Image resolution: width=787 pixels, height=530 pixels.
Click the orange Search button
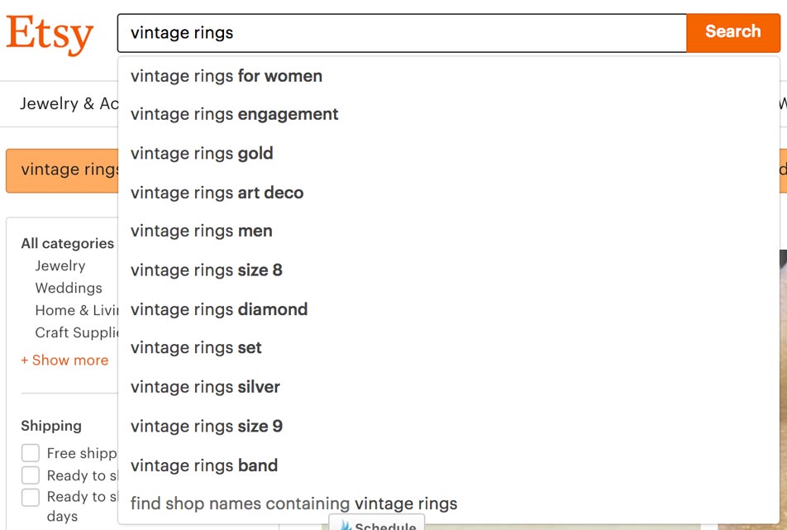(x=732, y=32)
